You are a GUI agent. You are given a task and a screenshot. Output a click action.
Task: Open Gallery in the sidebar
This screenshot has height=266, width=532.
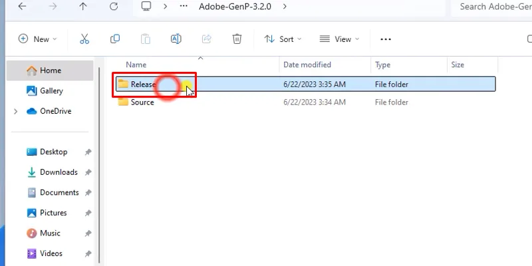coord(51,91)
